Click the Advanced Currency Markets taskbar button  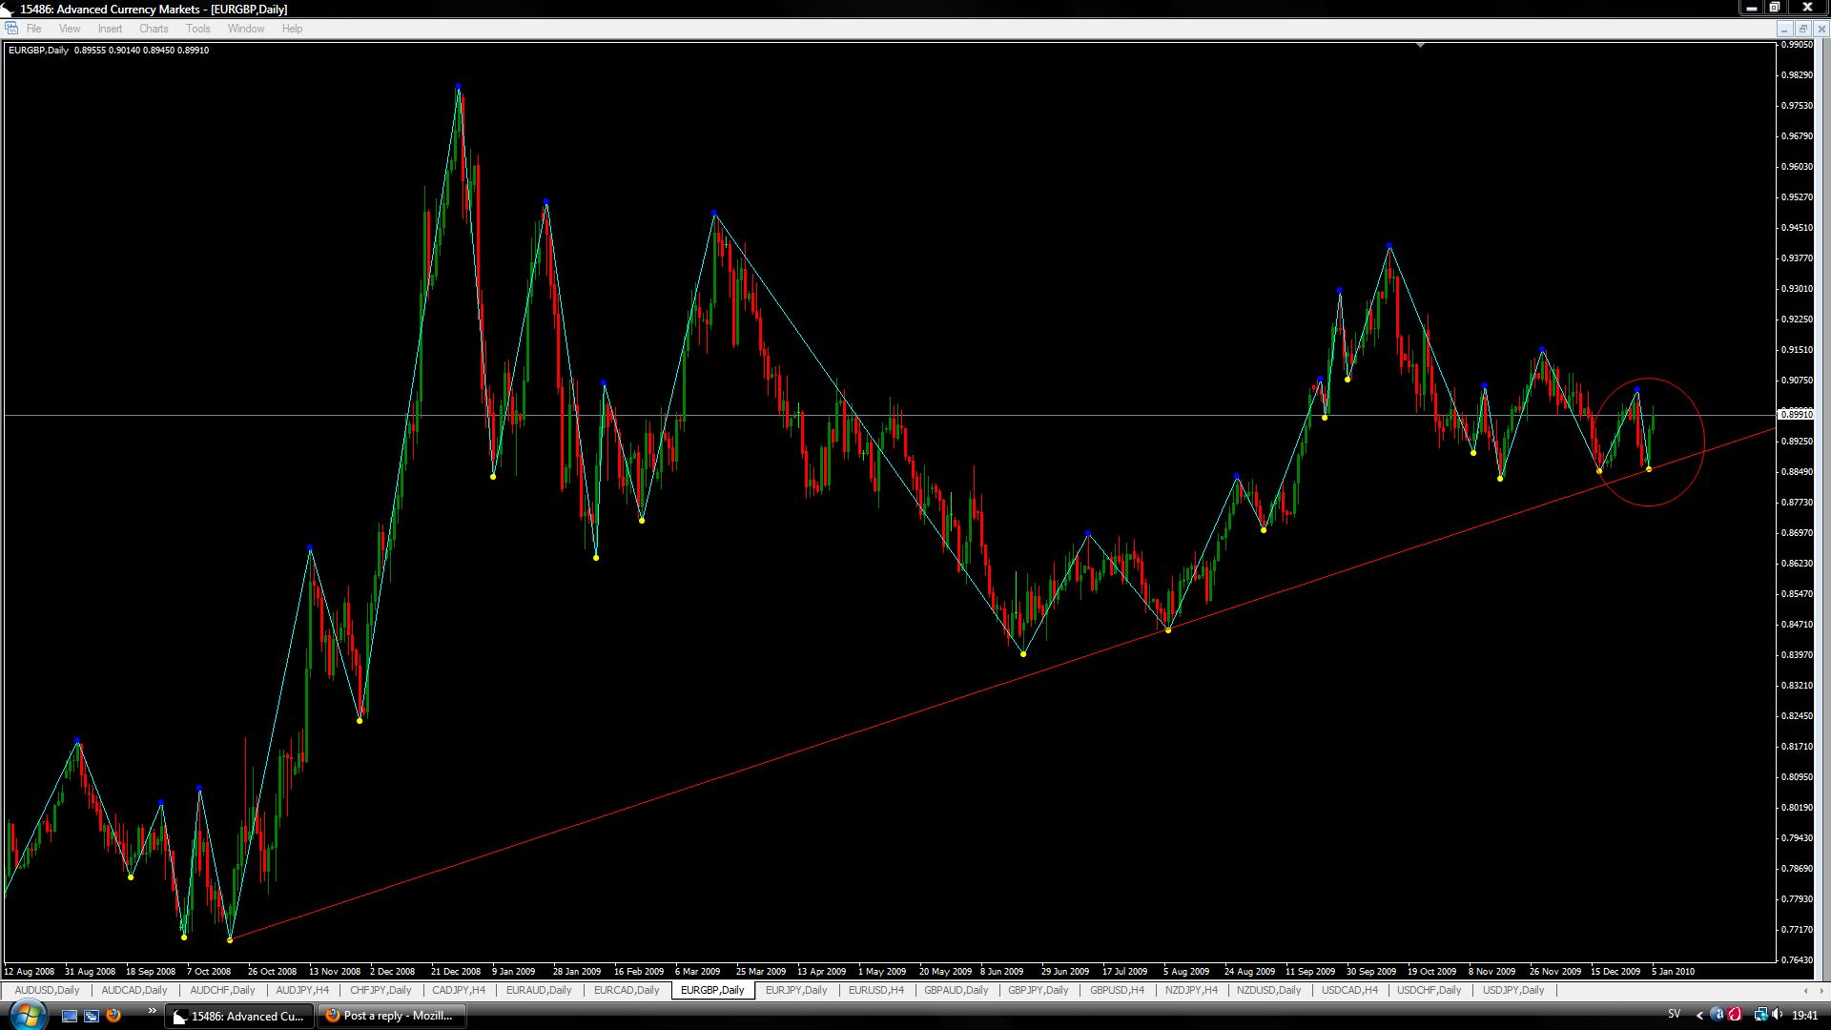238,1016
